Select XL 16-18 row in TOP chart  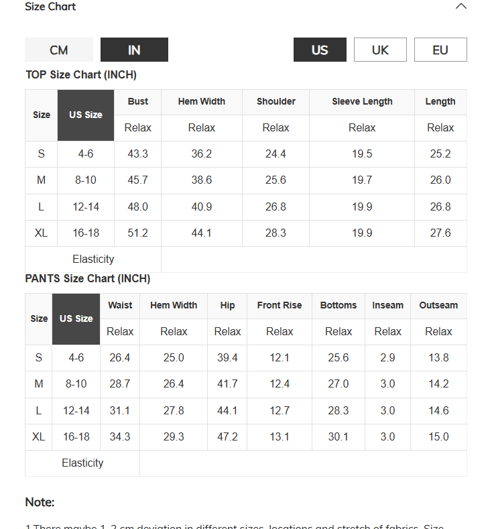tap(246, 233)
